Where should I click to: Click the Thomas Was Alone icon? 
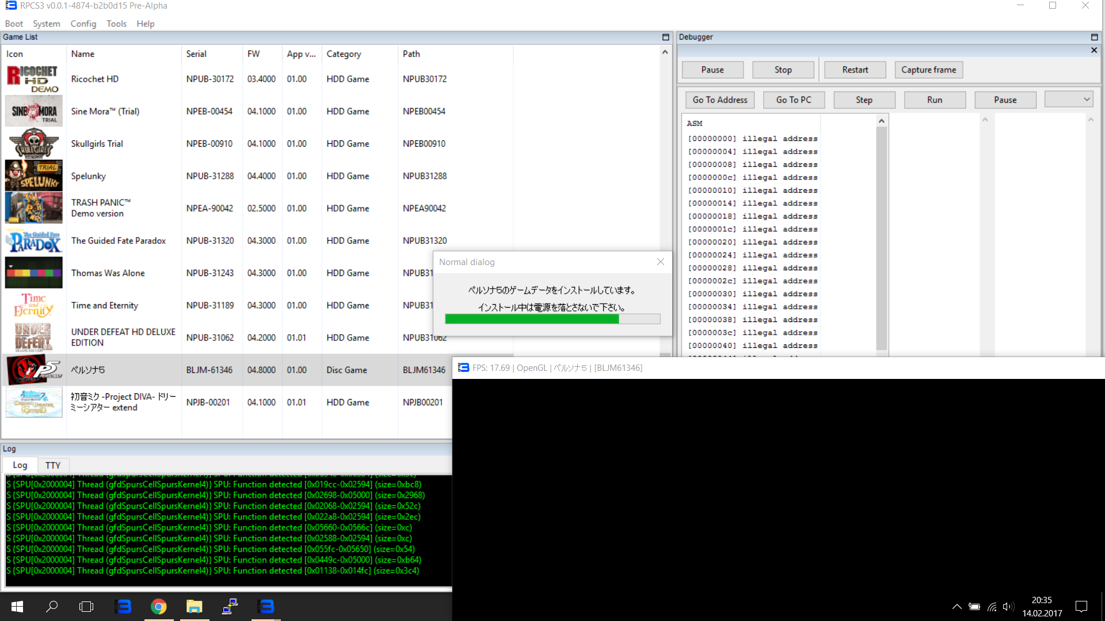33,273
